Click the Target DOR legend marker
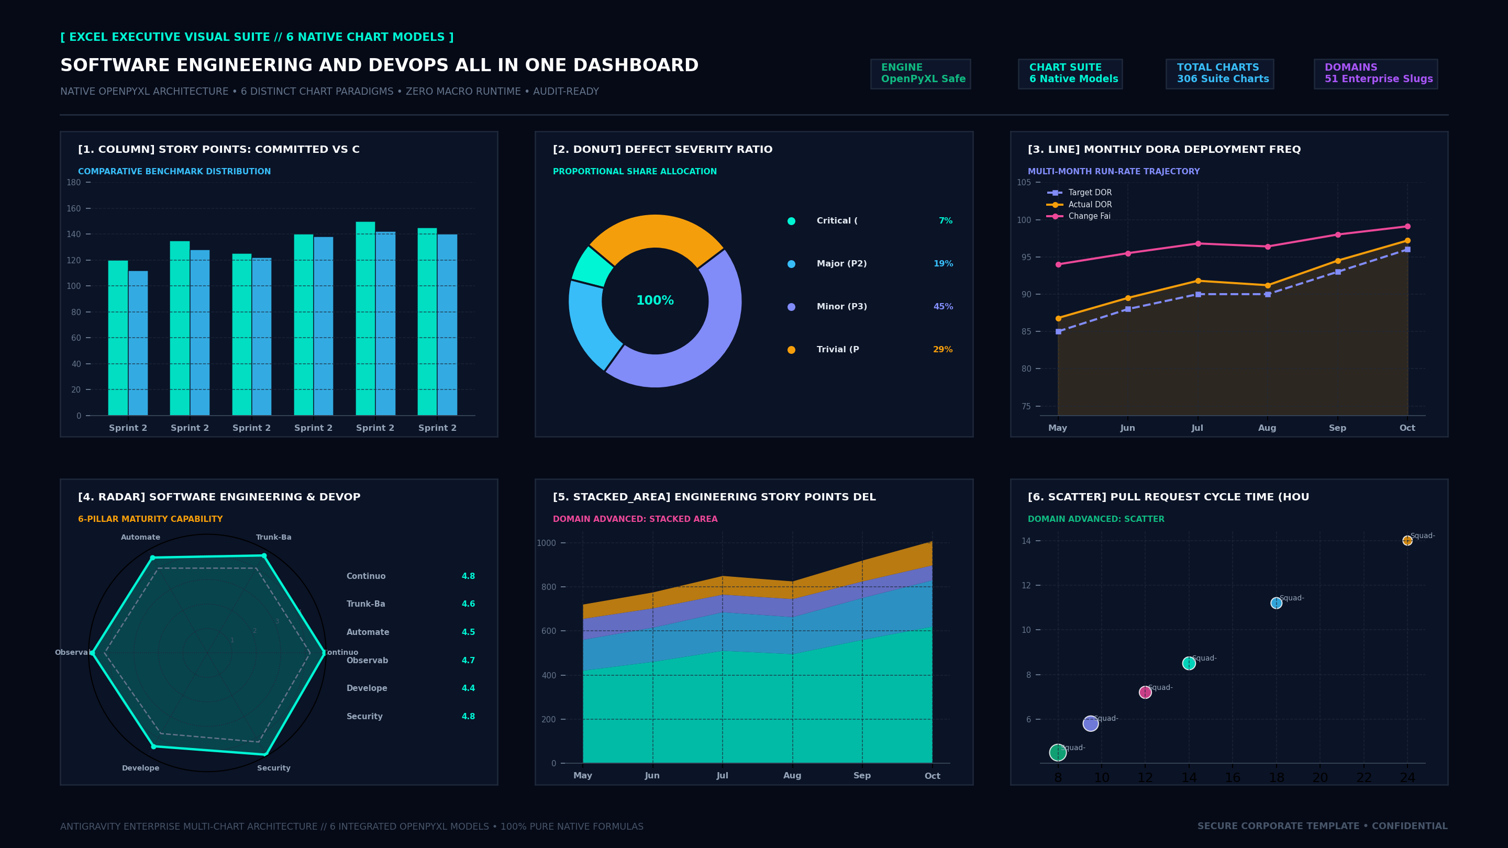The height and width of the screenshot is (848, 1508). pos(1055,193)
